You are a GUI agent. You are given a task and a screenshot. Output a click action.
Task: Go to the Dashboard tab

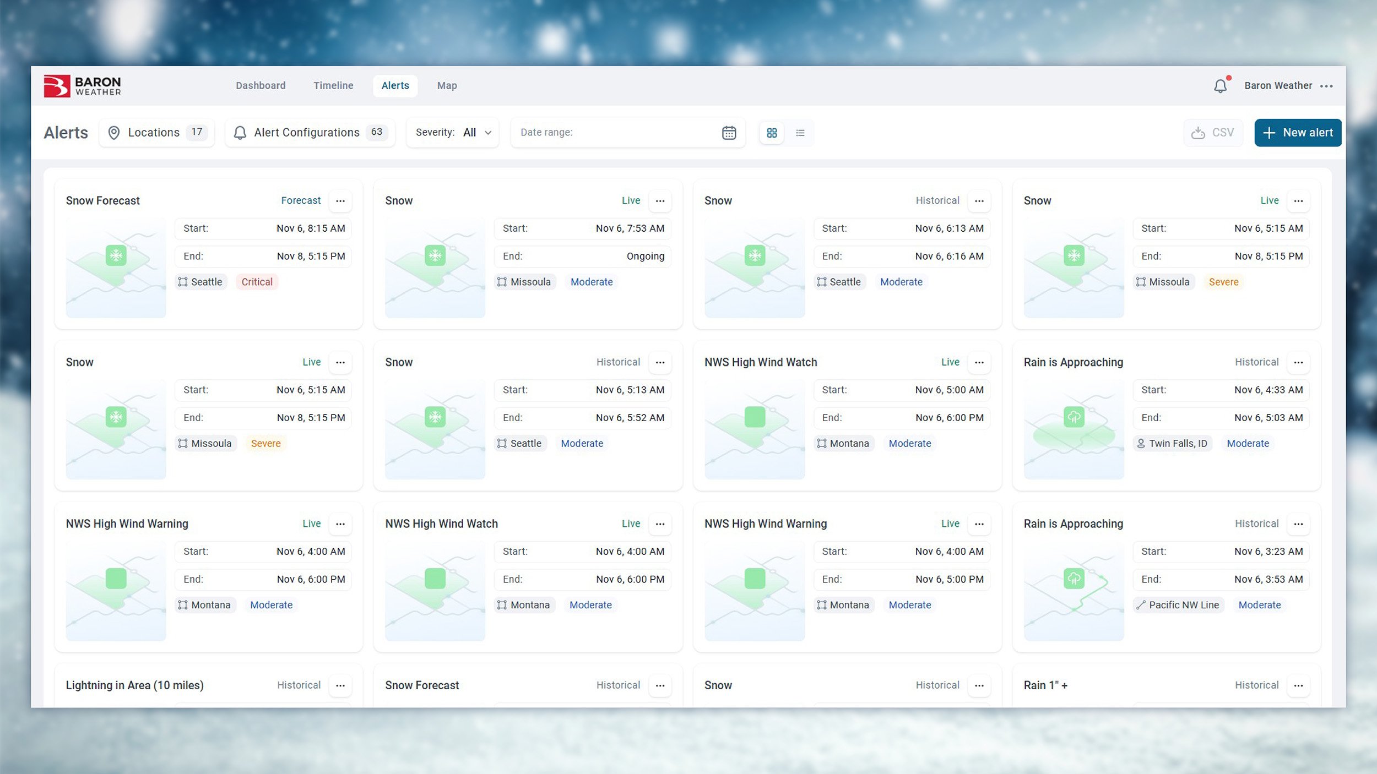tap(261, 85)
